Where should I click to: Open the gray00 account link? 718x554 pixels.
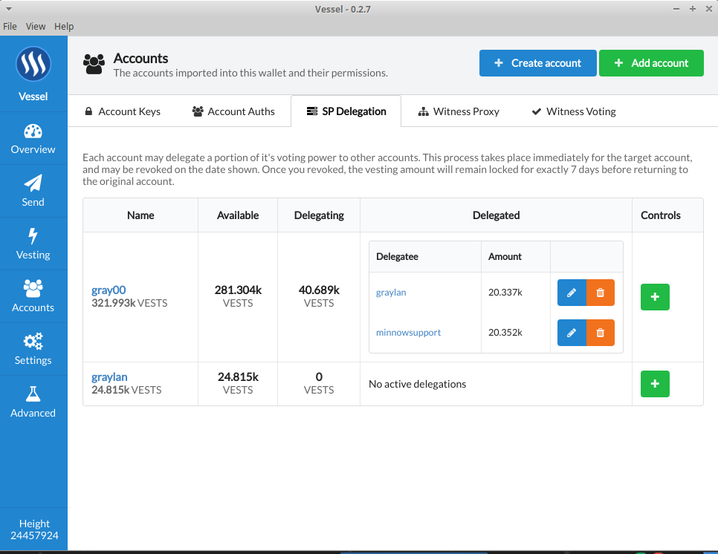109,290
